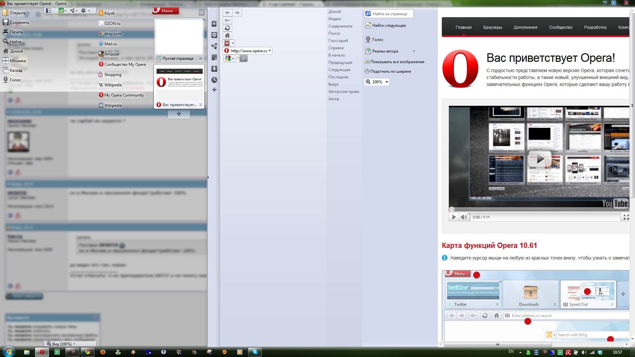Viewport: 635px width, 357px height.
Task: Toggle Показывать все изображения
Action: tap(394, 62)
